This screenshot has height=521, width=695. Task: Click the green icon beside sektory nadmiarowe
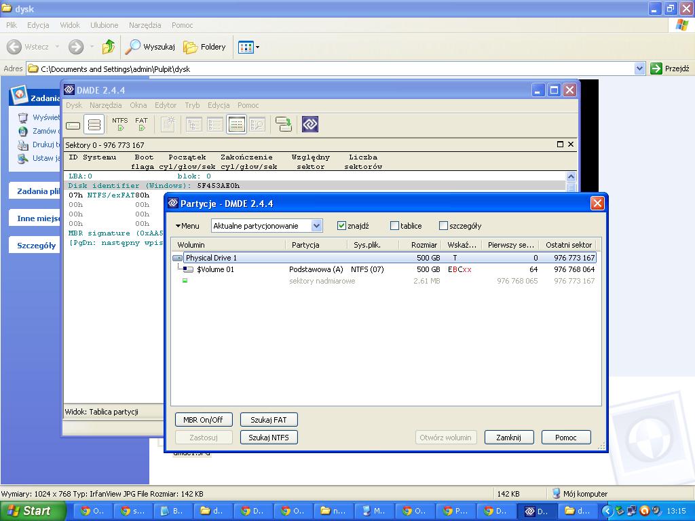185,280
